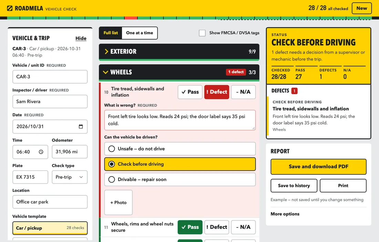Click the Plate input field
The width and height of the screenshot is (379, 242).
point(30,177)
